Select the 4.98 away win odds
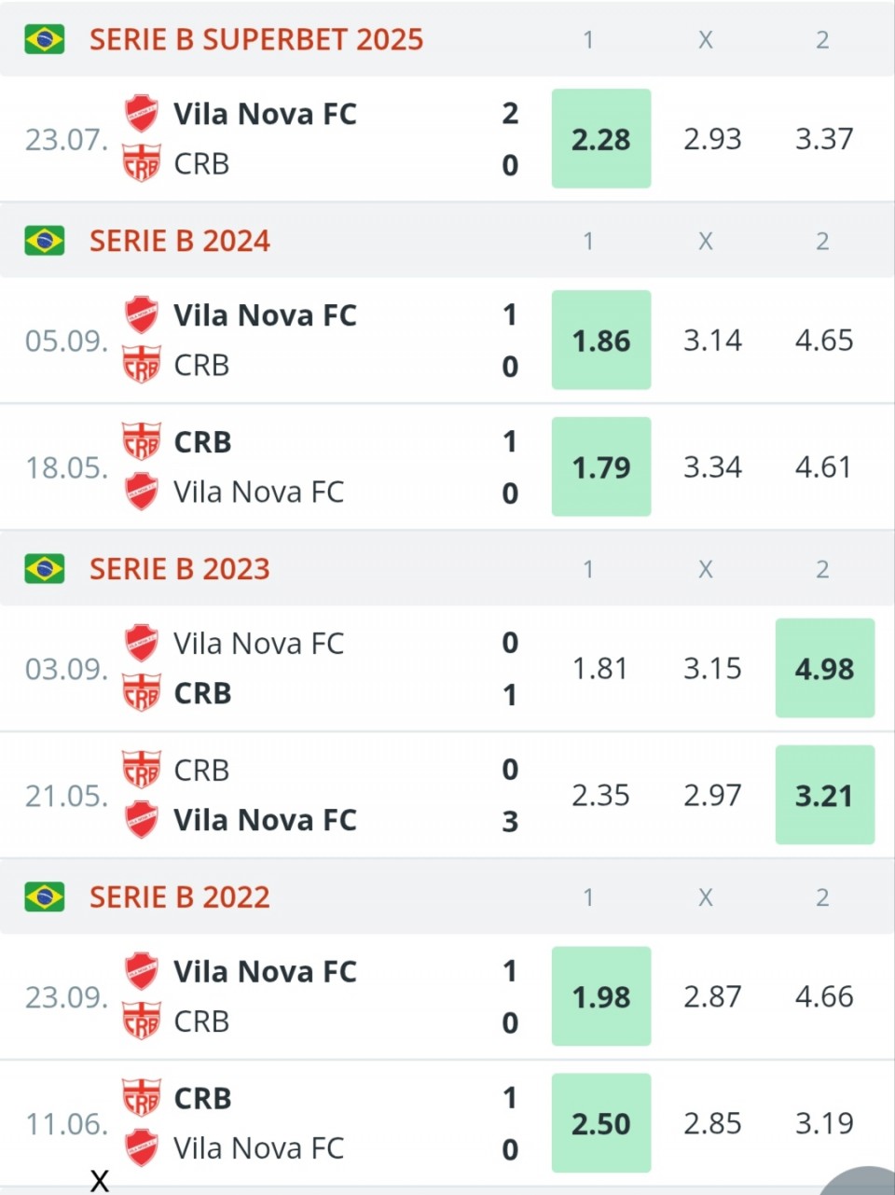 coord(824,669)
